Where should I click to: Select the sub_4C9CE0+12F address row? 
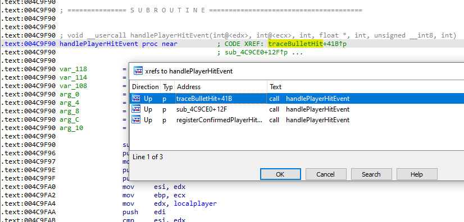click(x=297, y=109)
